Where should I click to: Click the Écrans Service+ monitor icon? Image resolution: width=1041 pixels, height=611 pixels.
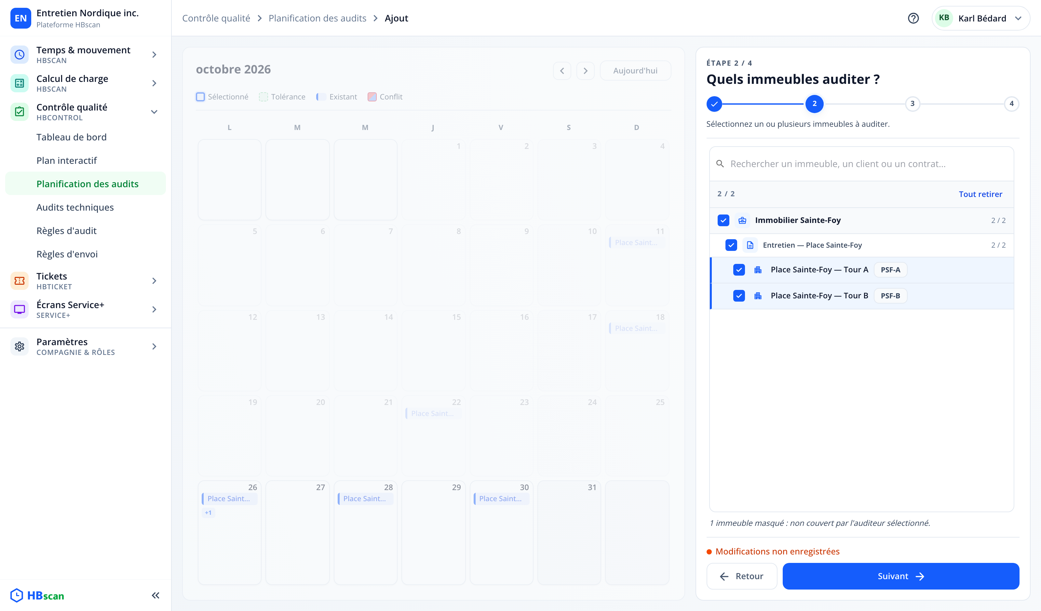pos(20,309)
